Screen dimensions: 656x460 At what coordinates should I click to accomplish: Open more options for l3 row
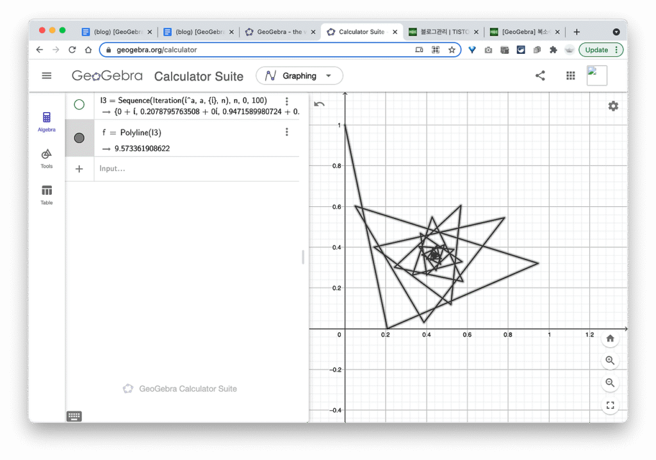pyautogui.click(x=287, y=101)
